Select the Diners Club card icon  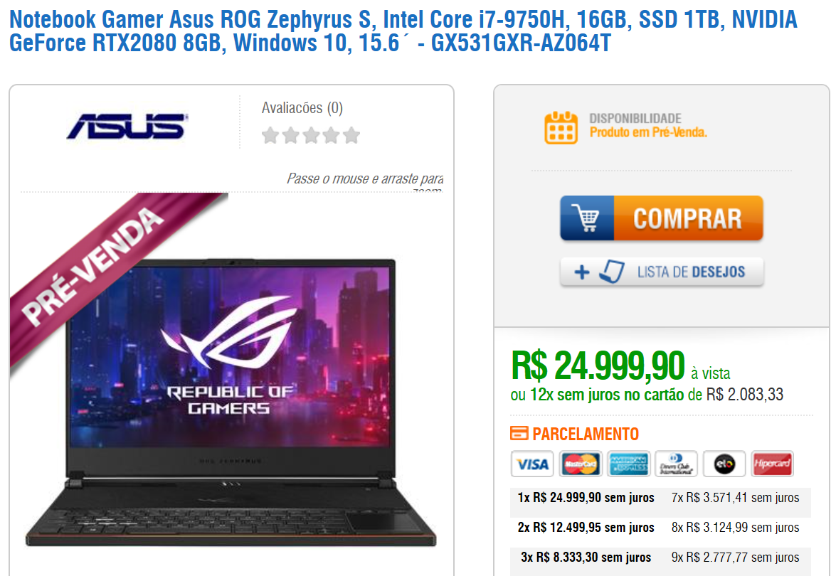676,464
